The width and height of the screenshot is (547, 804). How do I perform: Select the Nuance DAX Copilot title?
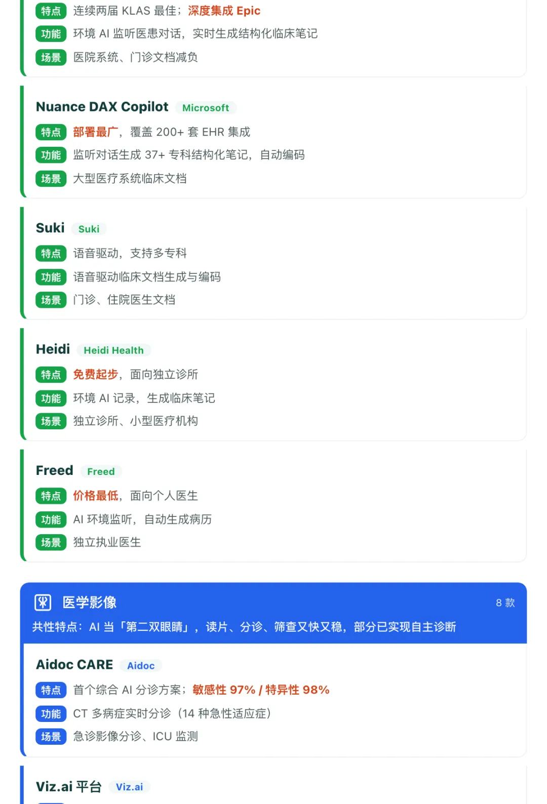102,107
